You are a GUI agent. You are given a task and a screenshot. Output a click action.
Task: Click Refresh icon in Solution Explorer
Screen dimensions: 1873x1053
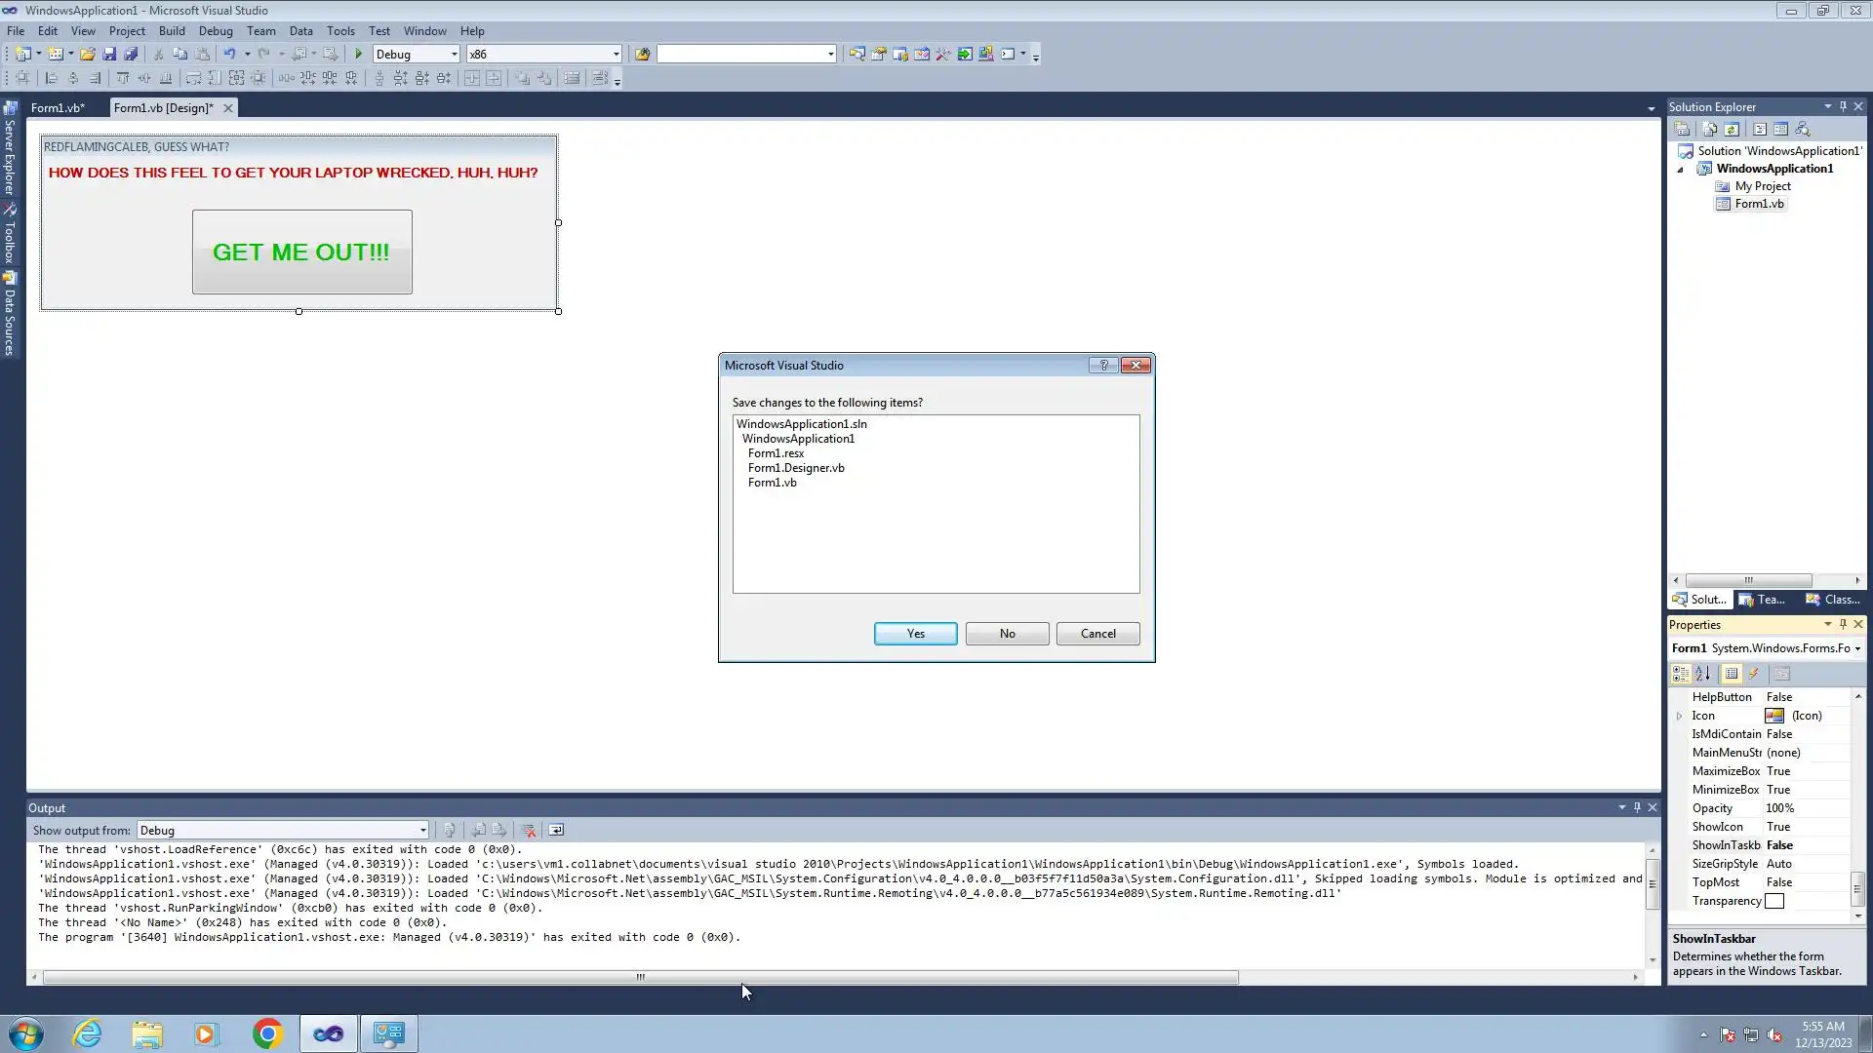pos(1732,130)
